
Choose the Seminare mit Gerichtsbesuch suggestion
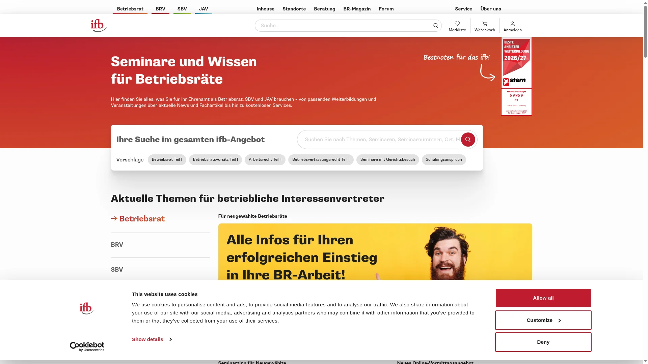click(387, 160)
